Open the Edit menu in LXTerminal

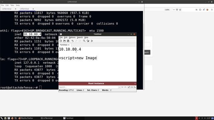coord(7,5)
